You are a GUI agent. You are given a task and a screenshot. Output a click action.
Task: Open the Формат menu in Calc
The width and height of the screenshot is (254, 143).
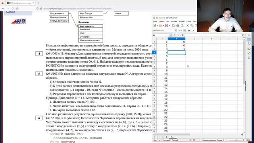click(182, 21)
